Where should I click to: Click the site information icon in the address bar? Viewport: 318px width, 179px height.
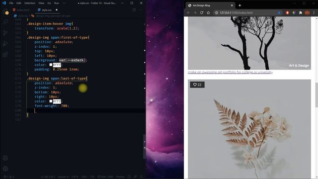(217, 12)
